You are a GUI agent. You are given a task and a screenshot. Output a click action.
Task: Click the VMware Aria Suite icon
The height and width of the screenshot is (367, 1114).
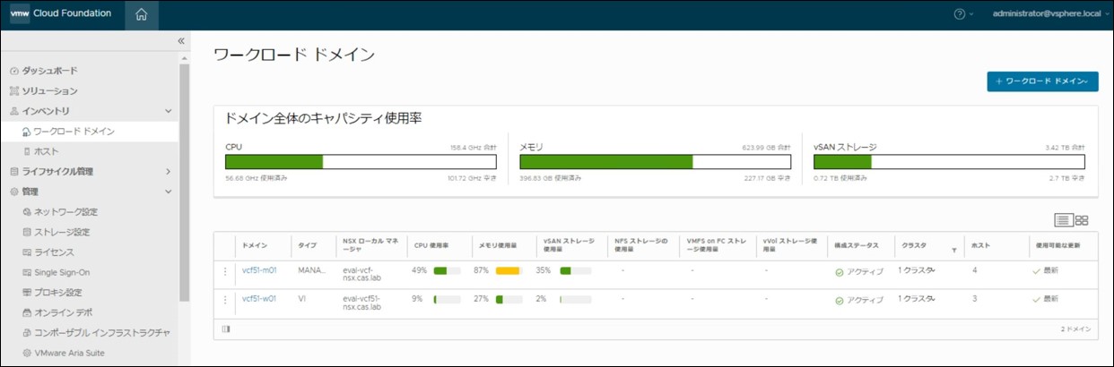click(27, 353)
